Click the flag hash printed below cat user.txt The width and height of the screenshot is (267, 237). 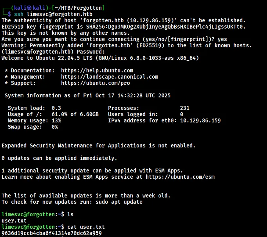point(52,233)
